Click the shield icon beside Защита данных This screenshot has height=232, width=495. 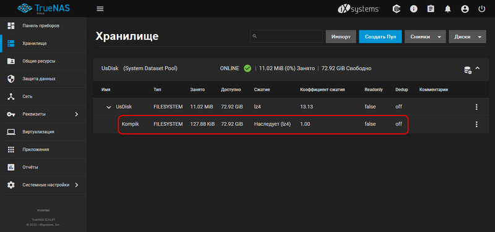tap(11, 79)
